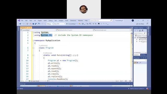Switch to the Solution Explorer bottom tab
Viewport: 167px width, 94px height.
point(137,55)
